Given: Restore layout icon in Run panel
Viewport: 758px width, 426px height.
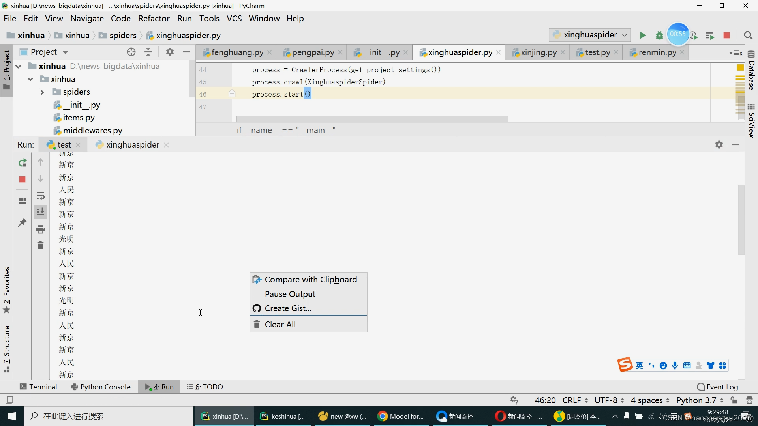Looking at the screenshot, I should [23, 201].
